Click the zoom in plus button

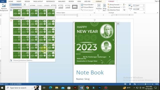click(x=152, y=84)
